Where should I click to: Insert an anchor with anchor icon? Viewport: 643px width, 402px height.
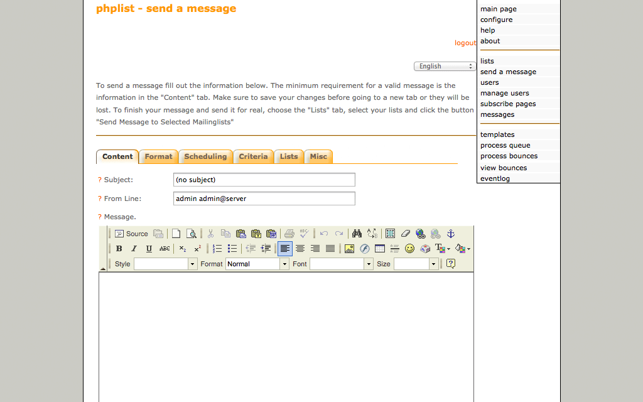450,234
